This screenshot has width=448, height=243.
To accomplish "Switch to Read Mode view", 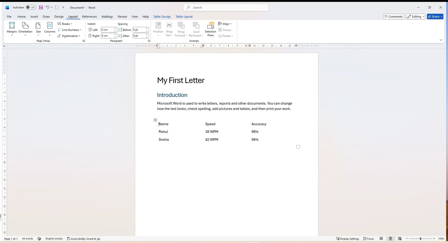I will pos(381,239).
